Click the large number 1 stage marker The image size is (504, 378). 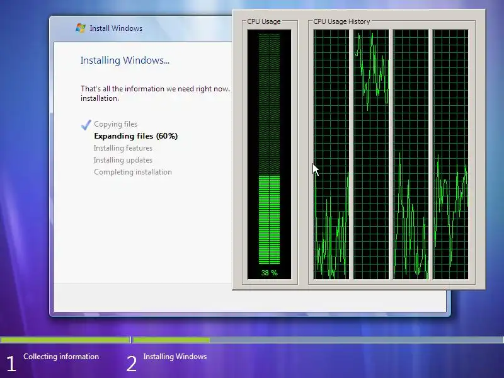click(x=11, y=364)
